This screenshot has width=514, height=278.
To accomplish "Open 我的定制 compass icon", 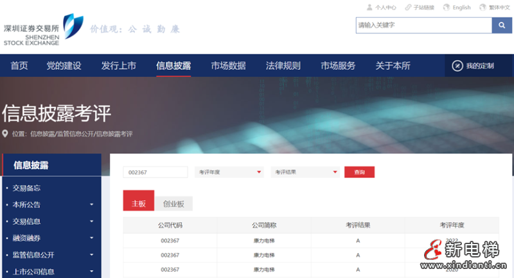I will coord(457,66).
